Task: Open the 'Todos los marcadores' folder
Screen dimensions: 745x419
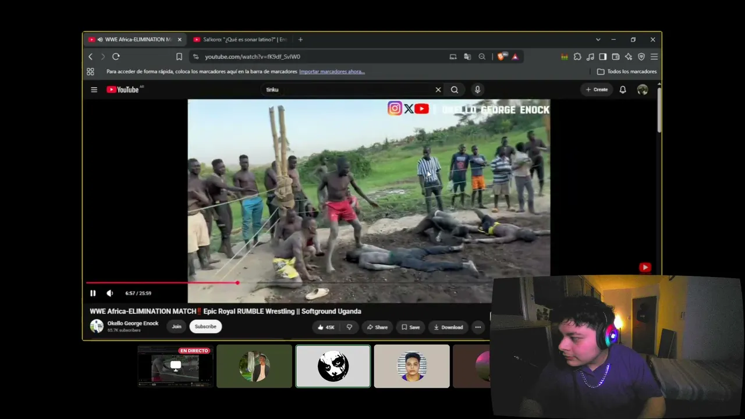Action: [x=627, y=72]
